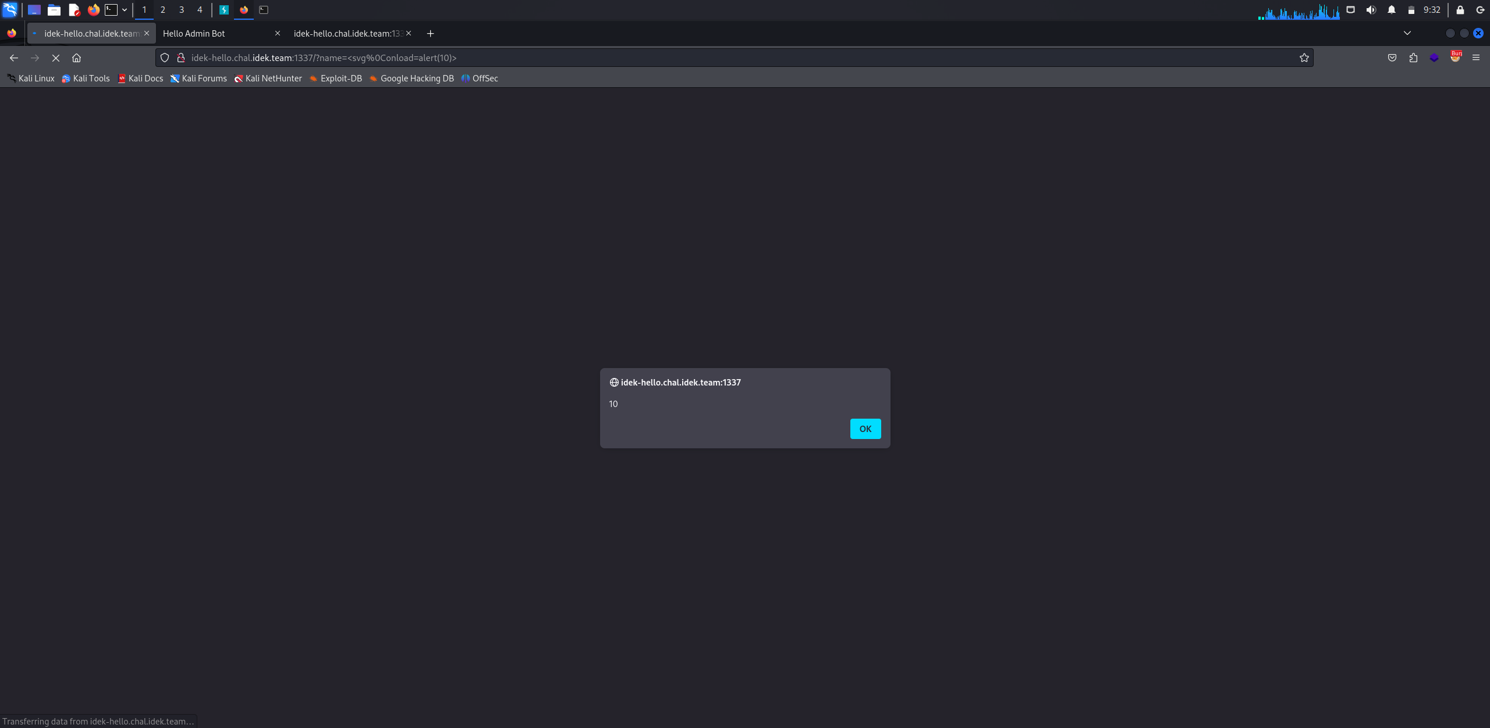Focus terminal window in taskbar
The width and height of the screenshot is (1490, 728).
(264, 10)
